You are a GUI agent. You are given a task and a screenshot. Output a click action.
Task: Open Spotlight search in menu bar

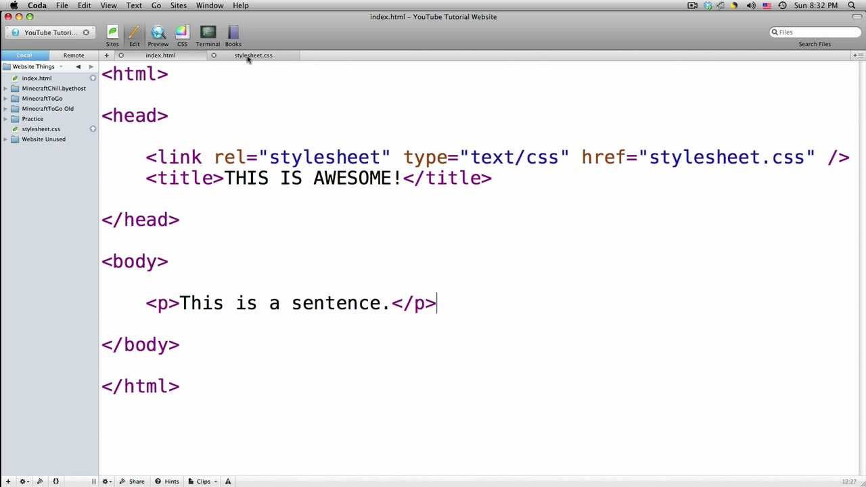pyautogui.click(x=852, y=5)
